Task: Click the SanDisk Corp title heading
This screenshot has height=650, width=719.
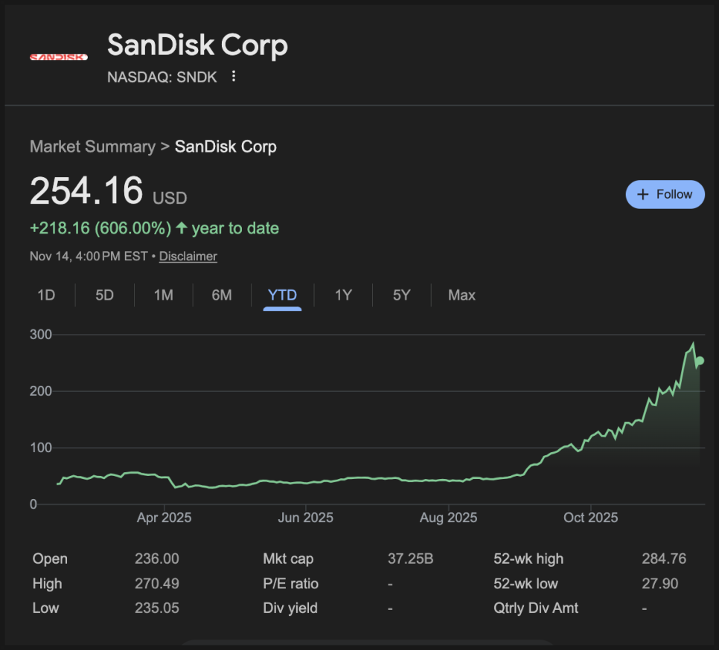Action: 197,45
